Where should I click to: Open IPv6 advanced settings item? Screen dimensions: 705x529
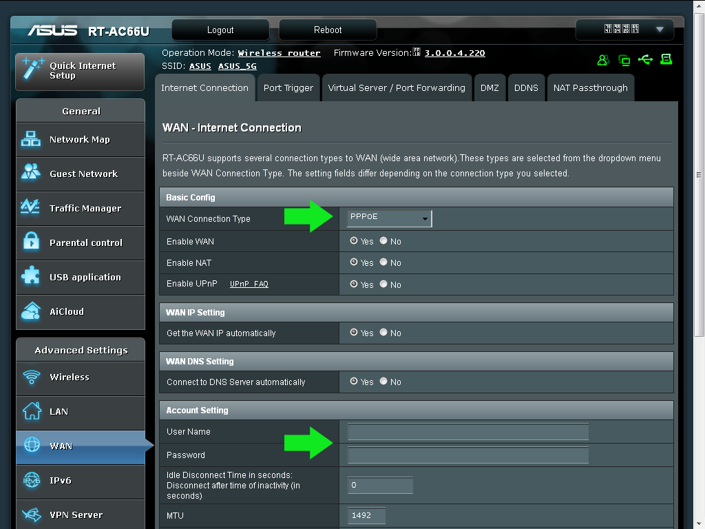[x=81, y=481]
